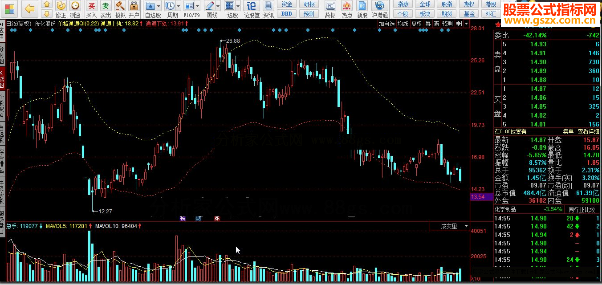Screen dimensions: 602x285
Task: Click the 期货 futures button
Action: pyautogui.click(x=447, y=13)
